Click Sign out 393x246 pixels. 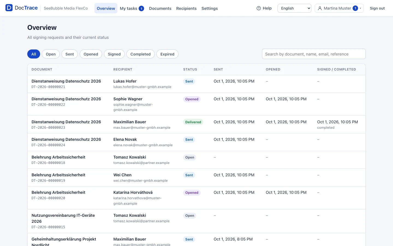coord(377,8)
